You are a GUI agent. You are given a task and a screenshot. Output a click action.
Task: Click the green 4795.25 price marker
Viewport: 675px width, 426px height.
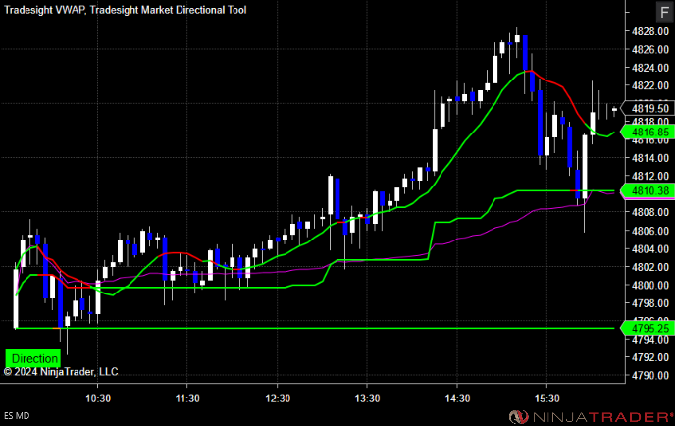[x=647, y=328]
